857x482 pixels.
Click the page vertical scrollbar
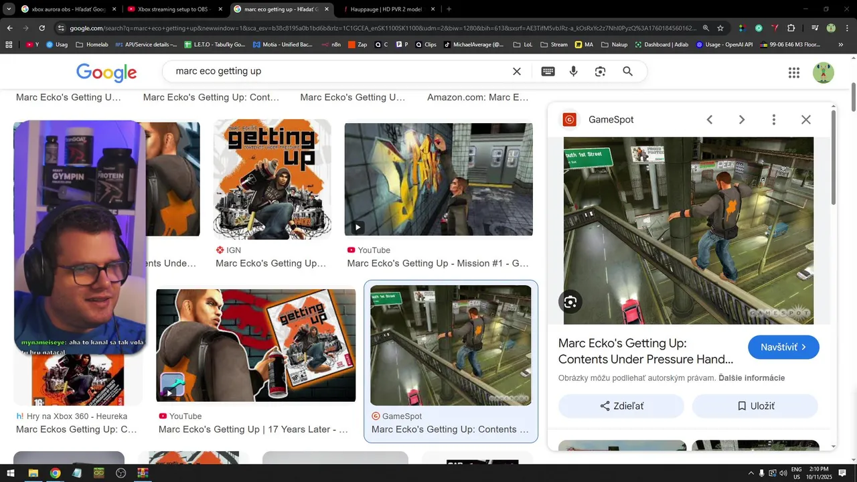click(x=853, y=97)
